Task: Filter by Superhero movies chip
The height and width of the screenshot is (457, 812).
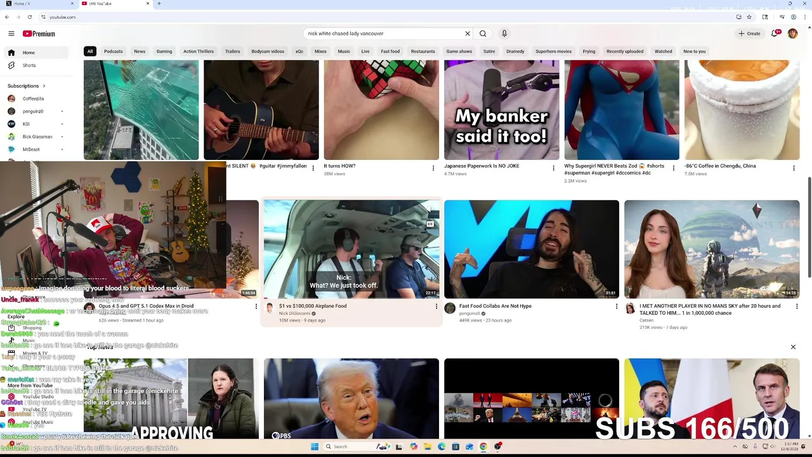Action: [553, 51]
